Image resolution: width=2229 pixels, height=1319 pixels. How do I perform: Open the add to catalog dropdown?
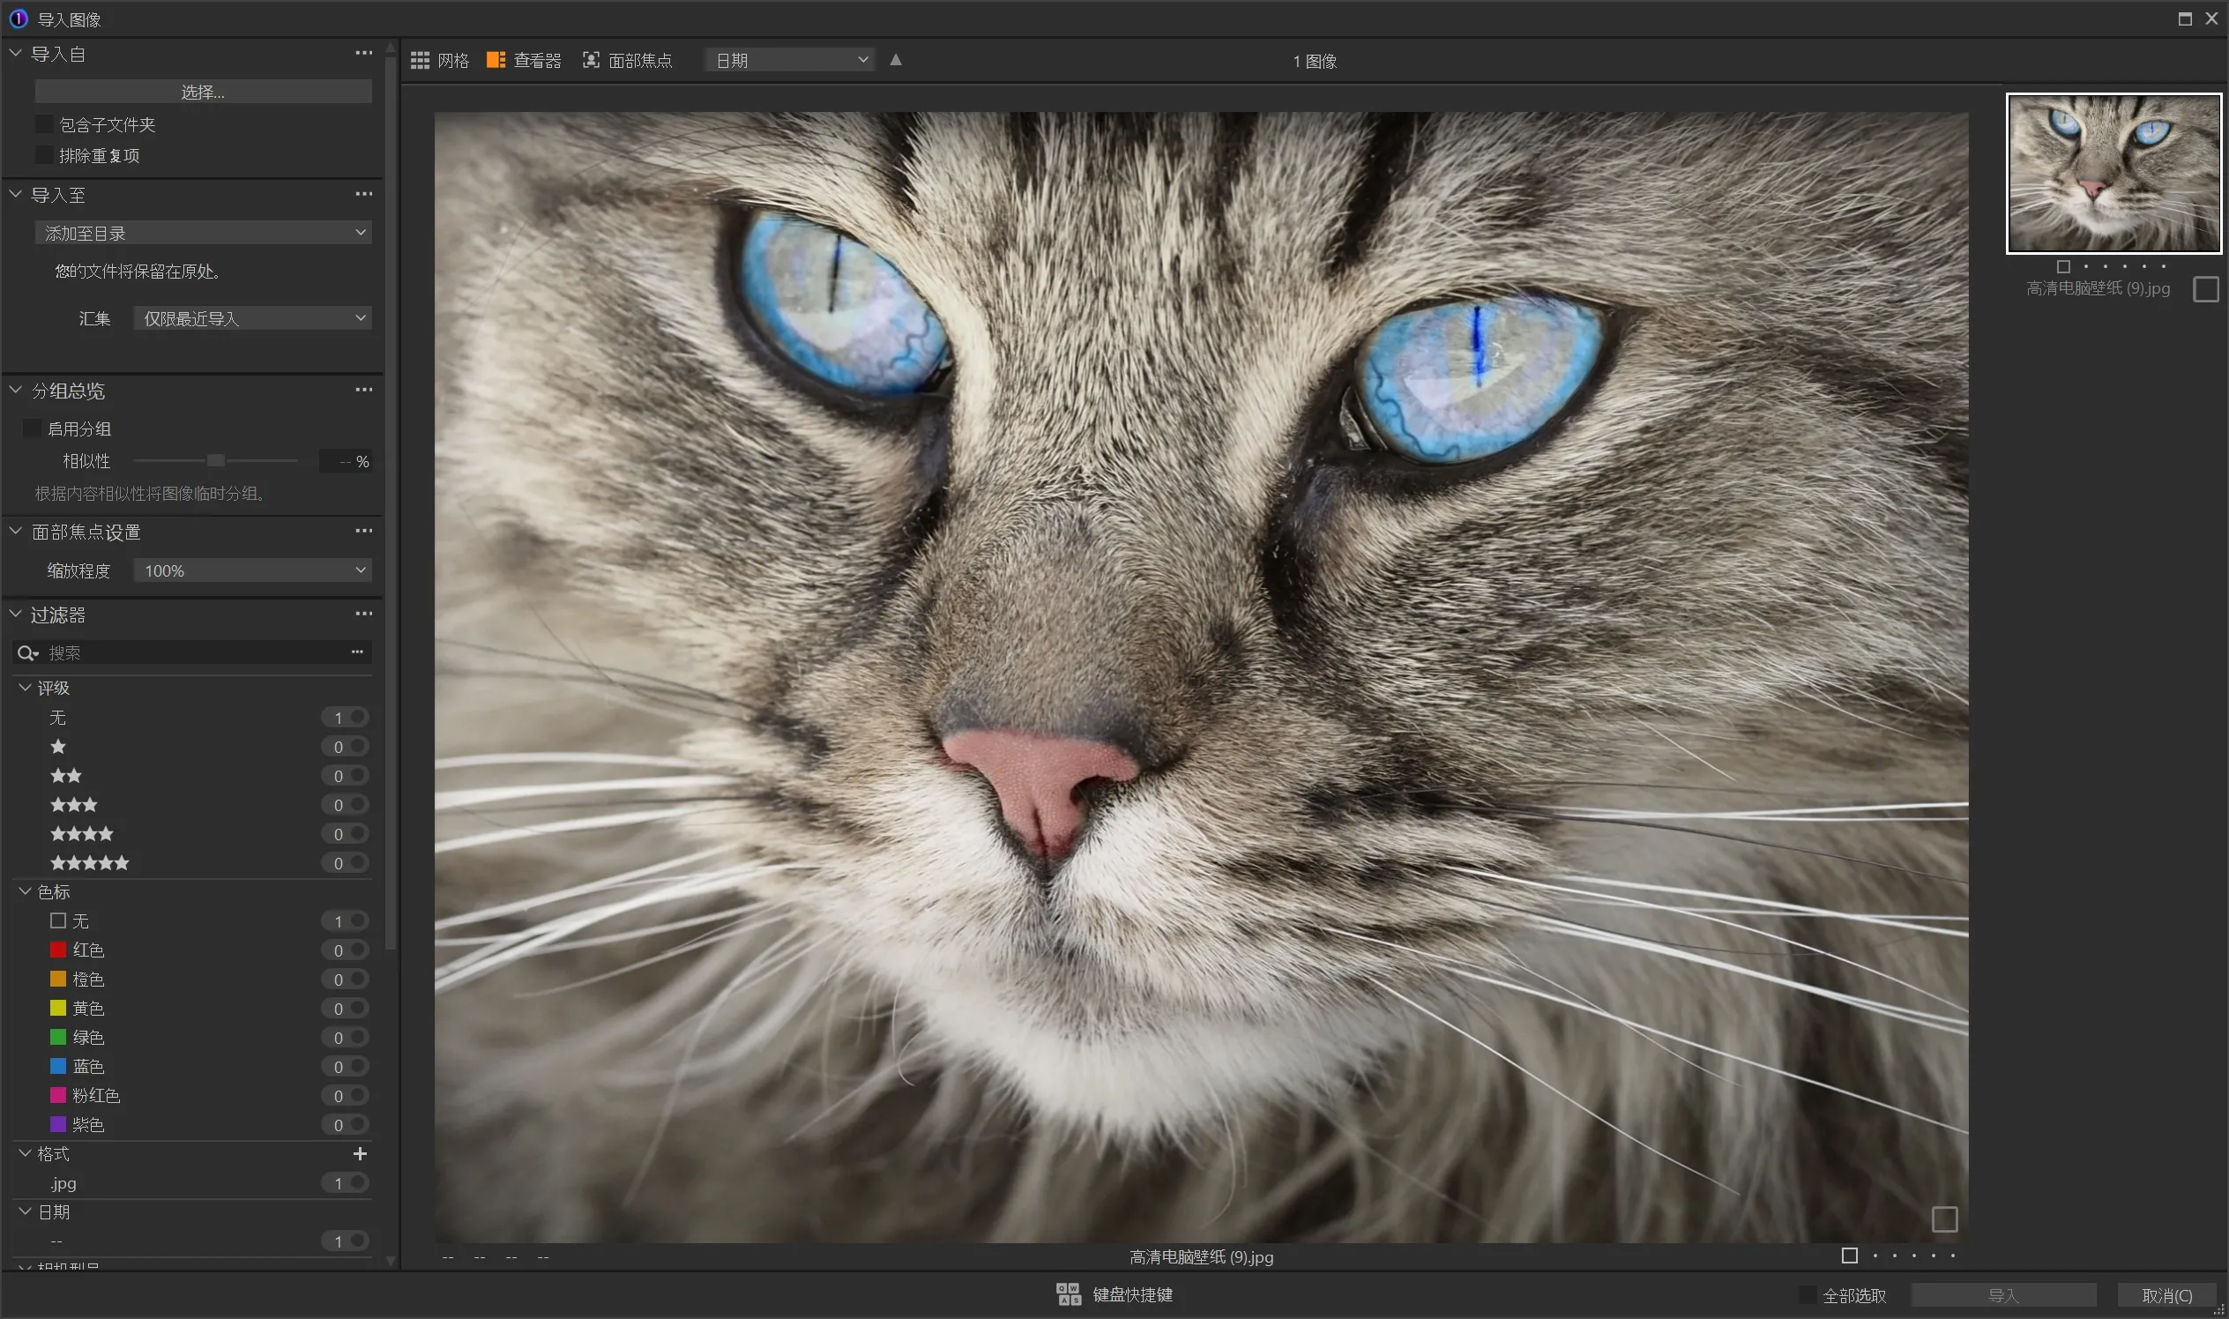(203, 233)
